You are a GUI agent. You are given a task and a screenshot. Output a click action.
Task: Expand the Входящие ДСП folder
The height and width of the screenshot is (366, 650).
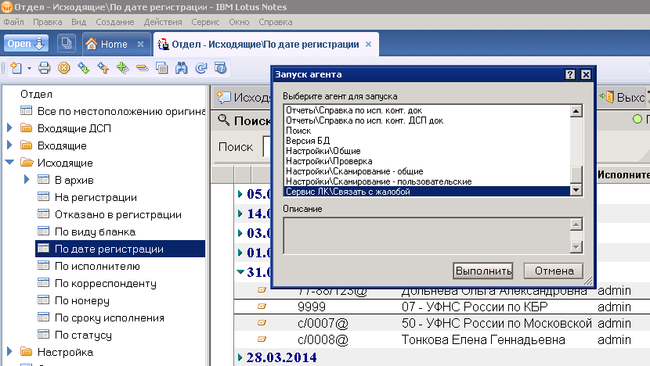(x=9, y=128)
